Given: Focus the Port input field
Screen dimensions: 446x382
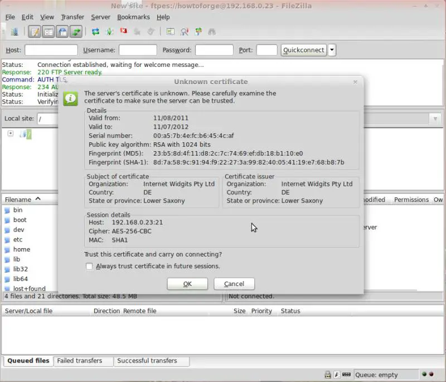Looking at the screenshot, I should 267,50.
